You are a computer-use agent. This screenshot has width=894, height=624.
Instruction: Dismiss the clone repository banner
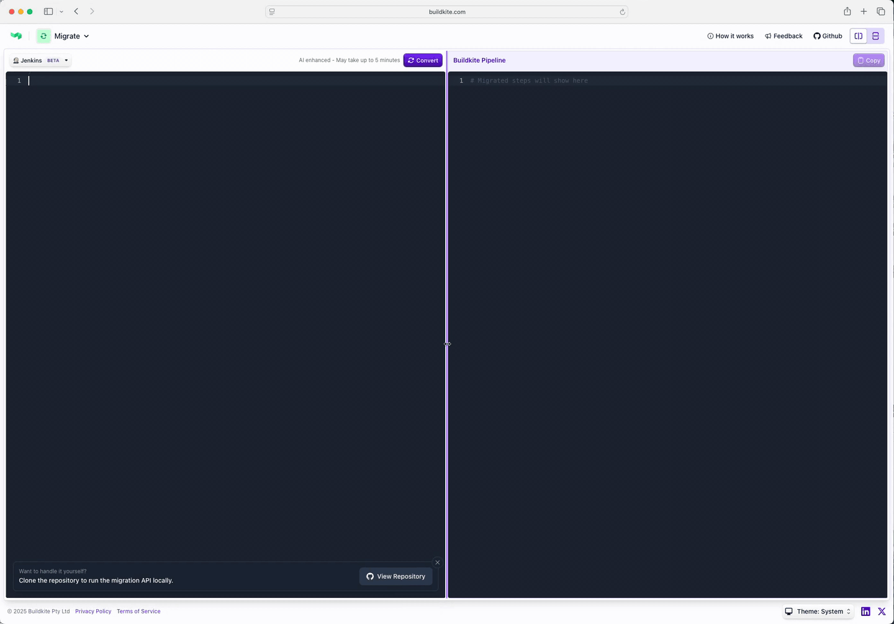438,563
